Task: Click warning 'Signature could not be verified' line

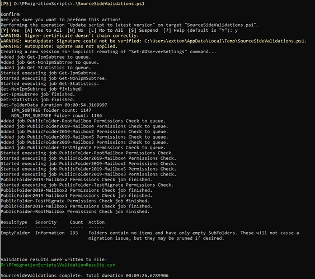Action: click(x=154, y=41)
